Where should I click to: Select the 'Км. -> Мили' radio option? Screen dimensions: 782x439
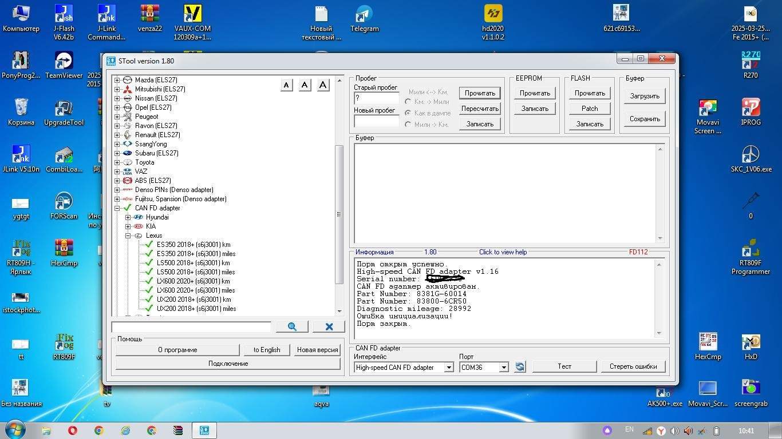click(x=408, y=102)
